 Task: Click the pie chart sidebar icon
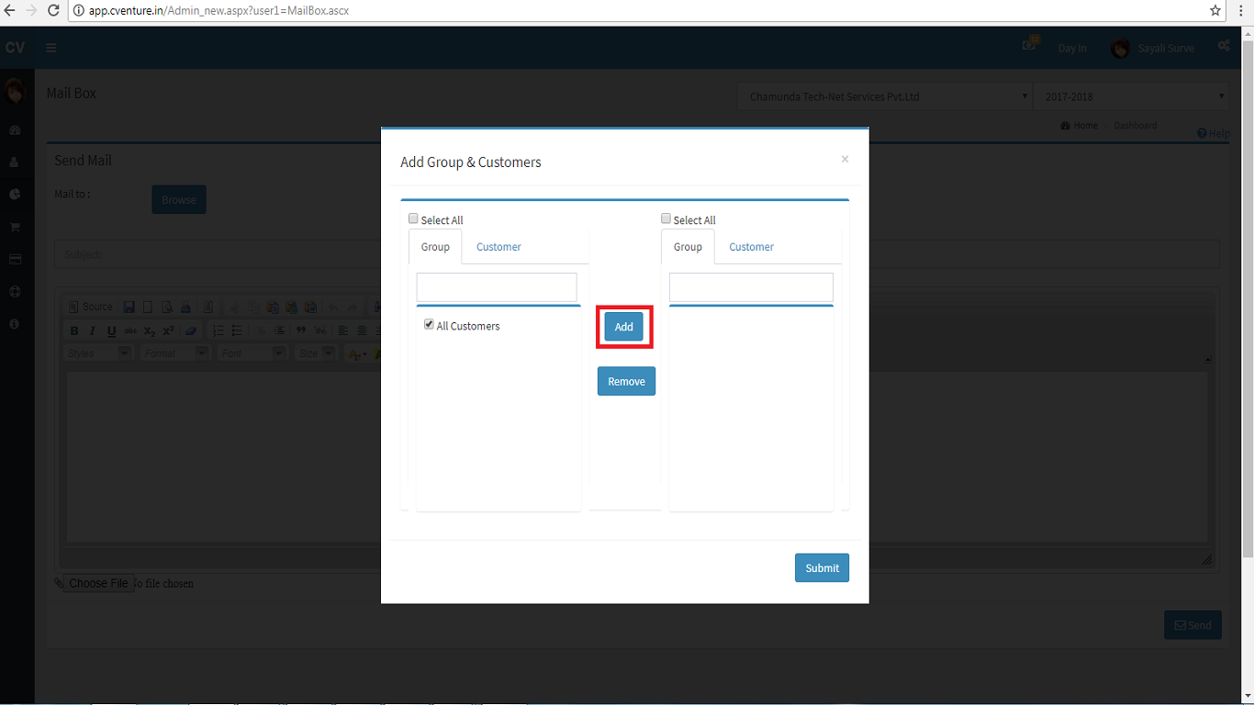pyautogui.click(x=15, y=195)
